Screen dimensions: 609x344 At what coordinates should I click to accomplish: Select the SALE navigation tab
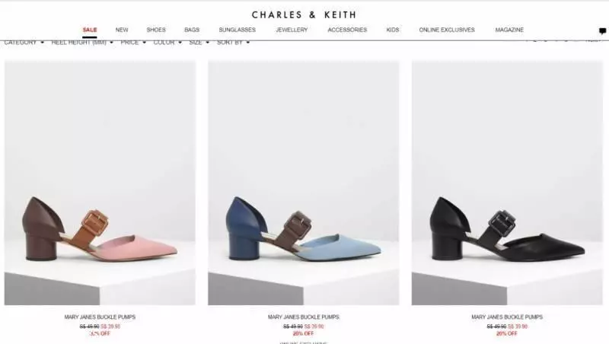[90, 30]
